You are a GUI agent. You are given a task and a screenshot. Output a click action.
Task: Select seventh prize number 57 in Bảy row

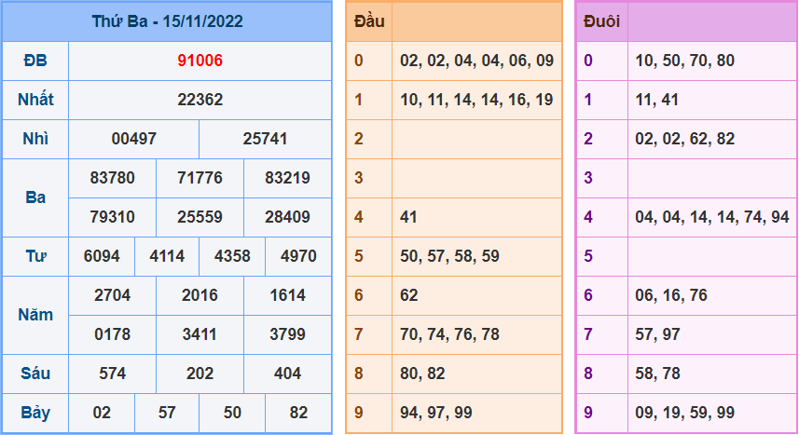coord(167,413)
